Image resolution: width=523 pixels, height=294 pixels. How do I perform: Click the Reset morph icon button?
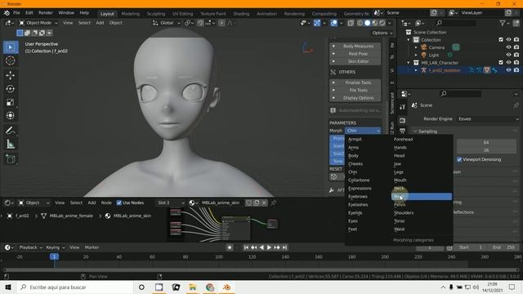click(x=333, y=176)
